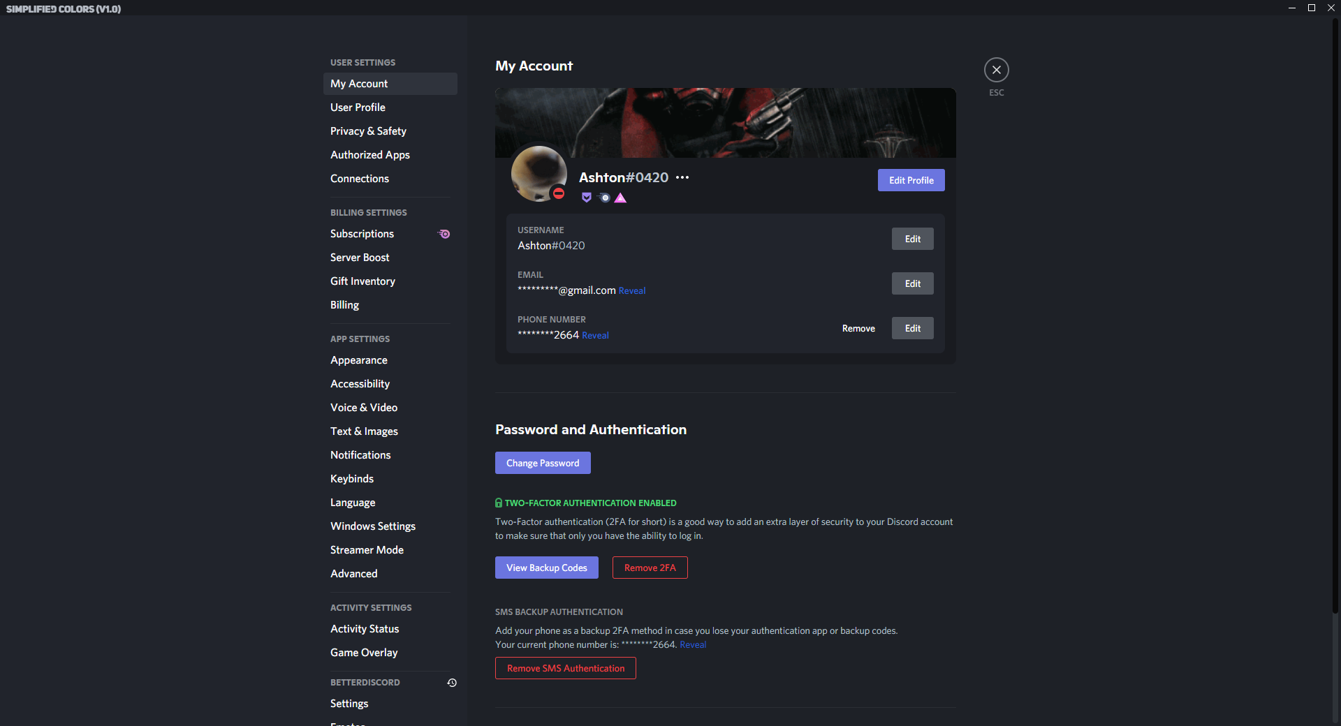1341x726 pixels.
Task: Click the Change Password button
Action: (x=542, y=462)
